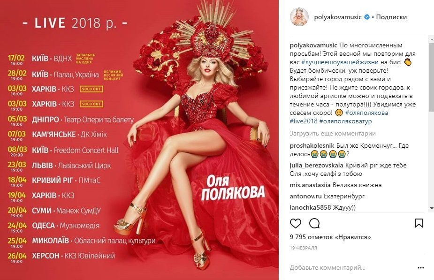Open commenter proshakolesnik's profile
The image size is (434, 280).
point(312,145)
